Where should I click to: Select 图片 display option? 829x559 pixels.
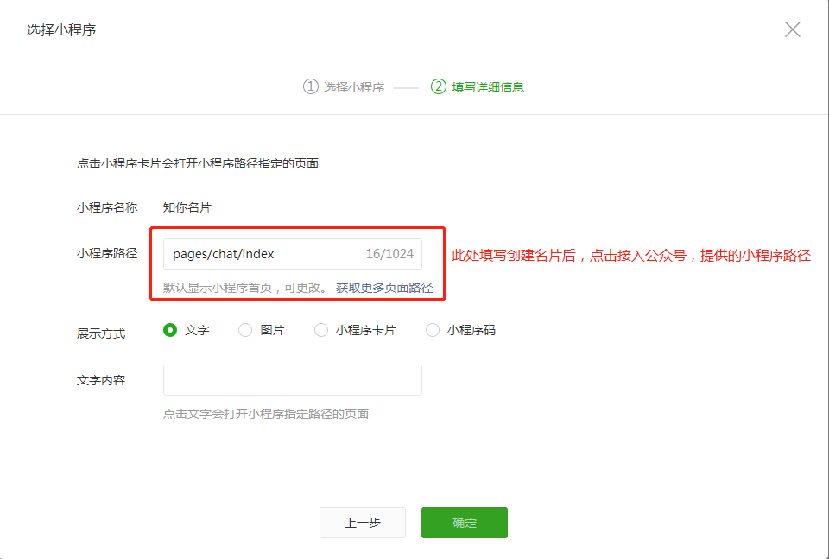point(261,330)
